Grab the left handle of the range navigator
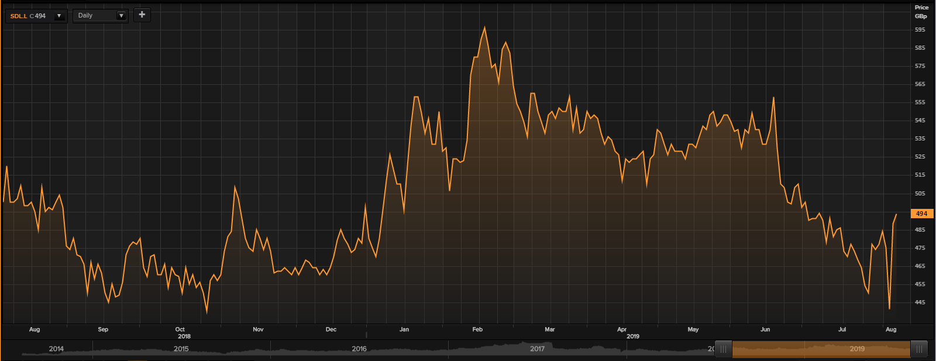This screenshot has height=361, width=936. coord(724,349)
